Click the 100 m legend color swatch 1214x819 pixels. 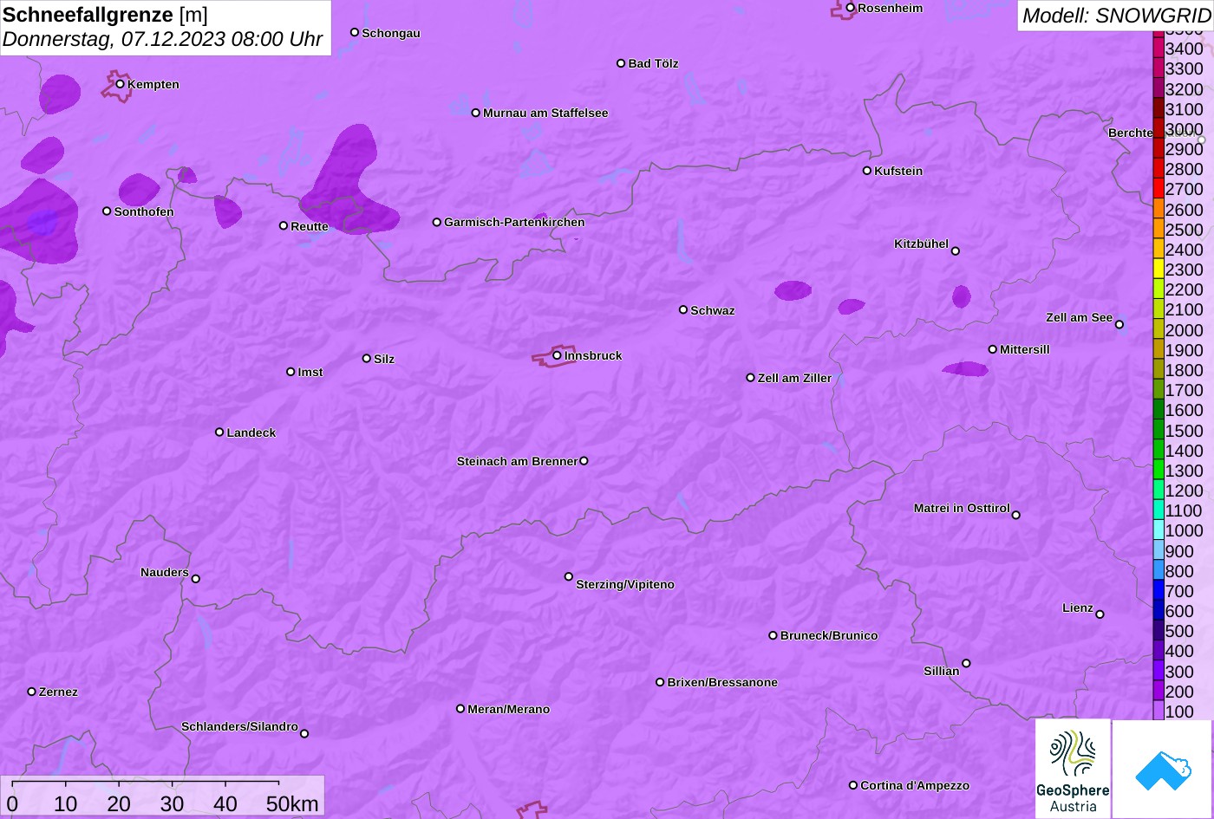(1159, 711)
